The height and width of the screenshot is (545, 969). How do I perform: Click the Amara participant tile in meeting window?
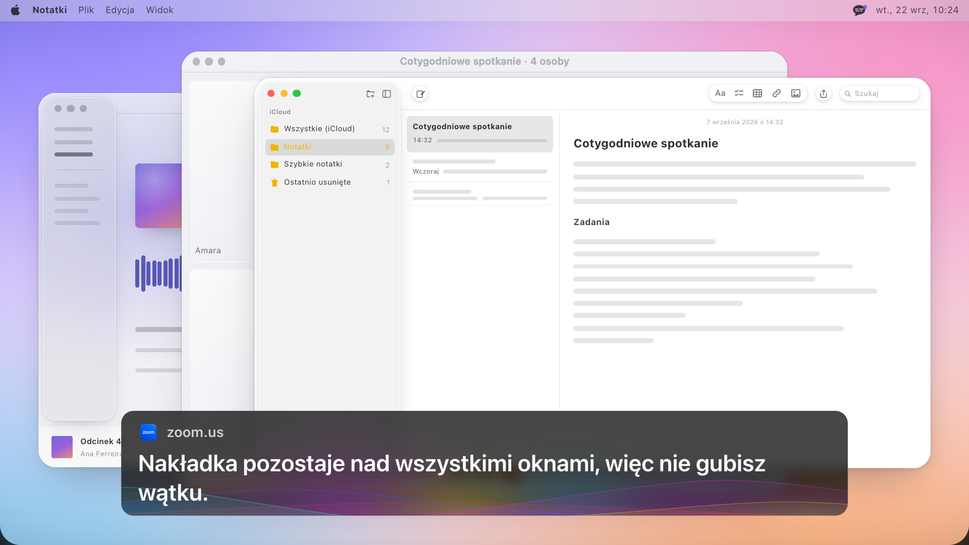tap(222, 172)
